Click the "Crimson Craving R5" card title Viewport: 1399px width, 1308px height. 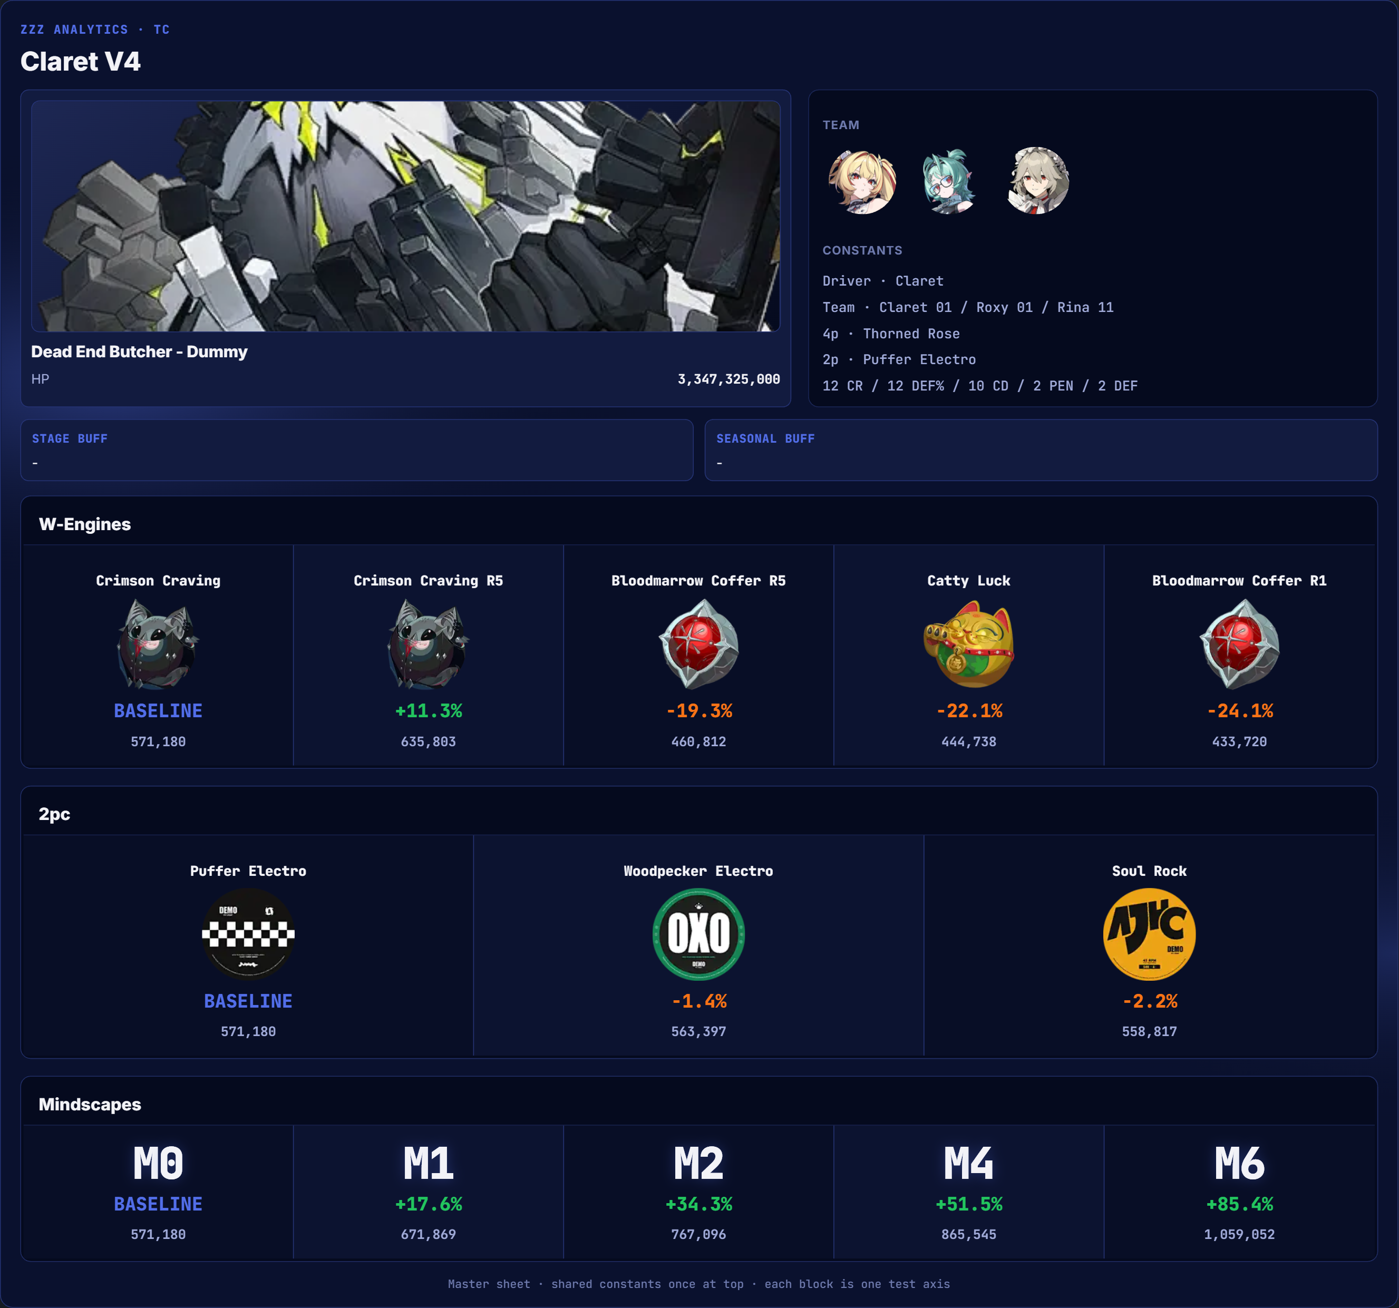(429, 580)
